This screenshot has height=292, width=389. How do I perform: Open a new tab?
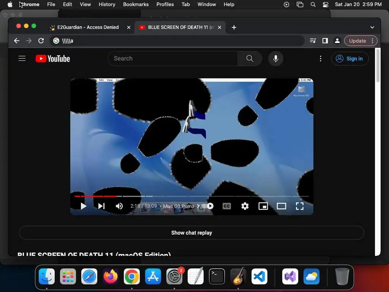coord(234,27)
